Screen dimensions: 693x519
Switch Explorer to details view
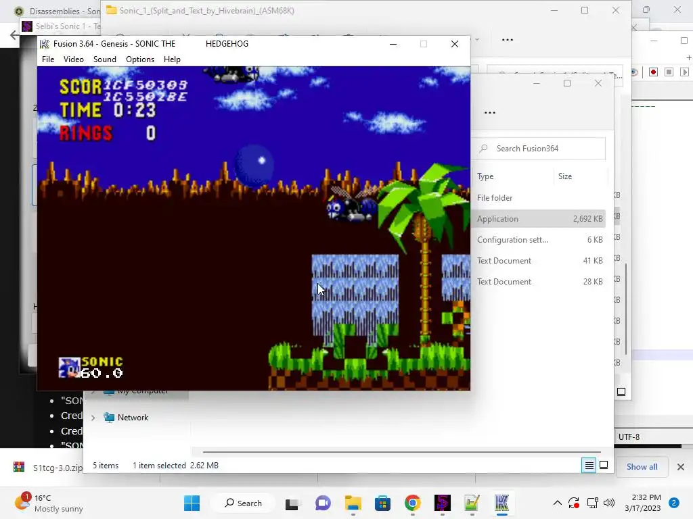tap(589, 465)
